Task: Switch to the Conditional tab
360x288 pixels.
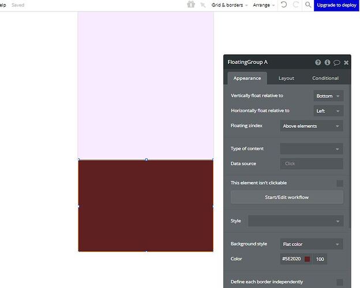Action: coord(325,78)
